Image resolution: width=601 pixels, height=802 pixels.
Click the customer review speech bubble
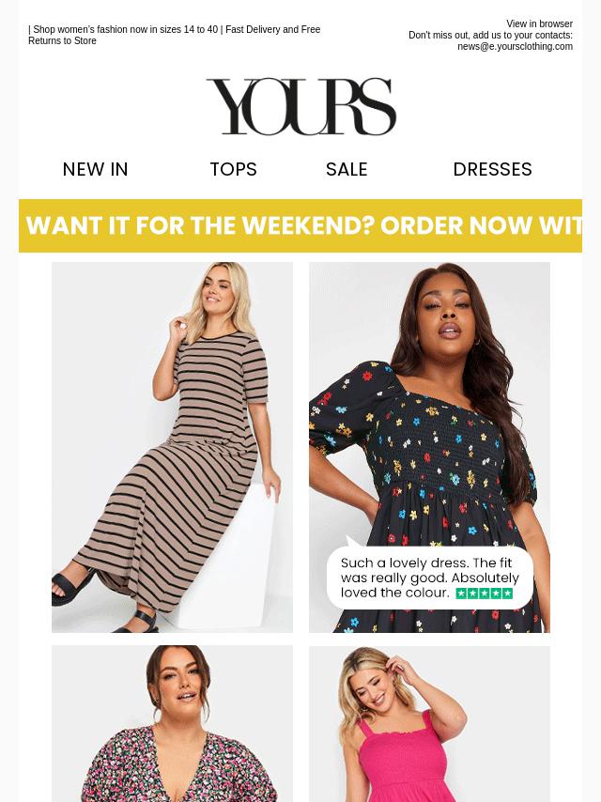click(x=430, y=577)
